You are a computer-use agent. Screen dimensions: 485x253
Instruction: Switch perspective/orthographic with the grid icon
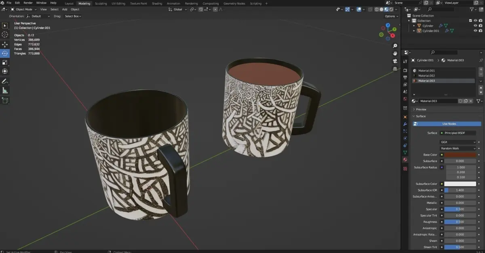pyautogui.click(x=395, y=68)
